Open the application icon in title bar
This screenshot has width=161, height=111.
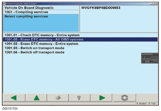[x=4, y=4]
